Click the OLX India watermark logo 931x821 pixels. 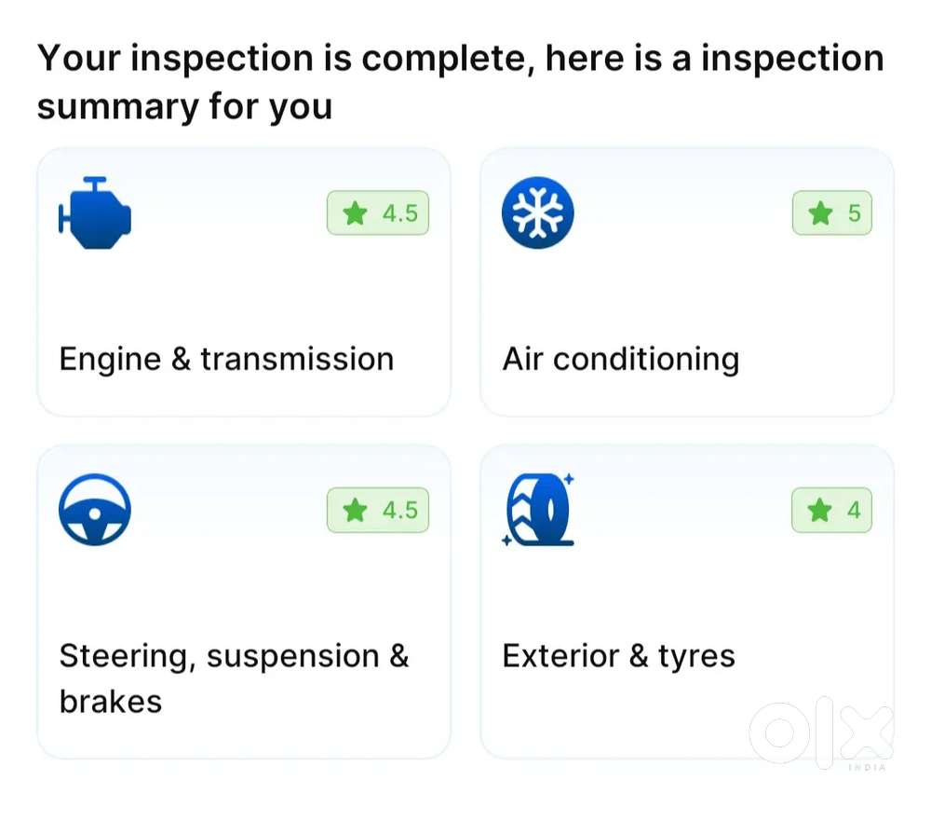tap(821, 735)
